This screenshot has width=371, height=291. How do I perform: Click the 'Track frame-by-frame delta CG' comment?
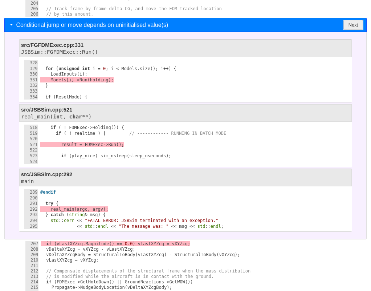coord(134,8)
